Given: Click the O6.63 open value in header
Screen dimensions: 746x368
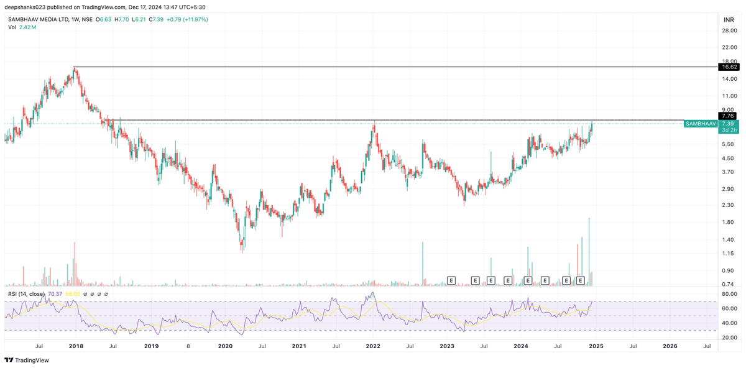Looking at the screenshot, I should point(104,19).
